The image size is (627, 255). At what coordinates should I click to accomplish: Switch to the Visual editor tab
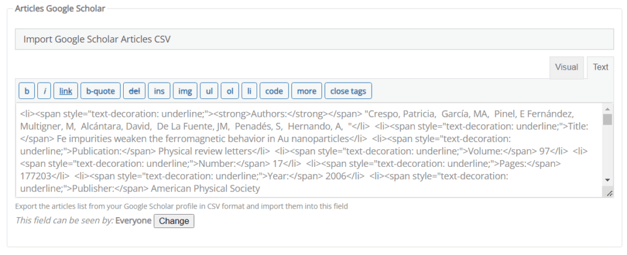pos(566,67)
